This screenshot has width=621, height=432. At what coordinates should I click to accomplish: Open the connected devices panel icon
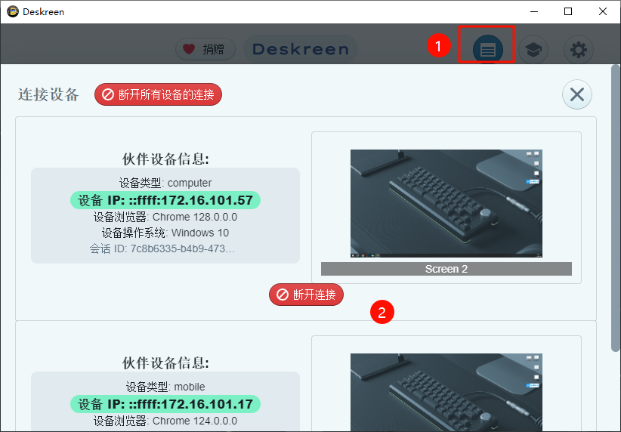tap(487, 50)
